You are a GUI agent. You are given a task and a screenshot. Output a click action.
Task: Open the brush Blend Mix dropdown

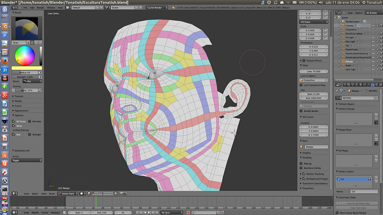pos(32,81)
